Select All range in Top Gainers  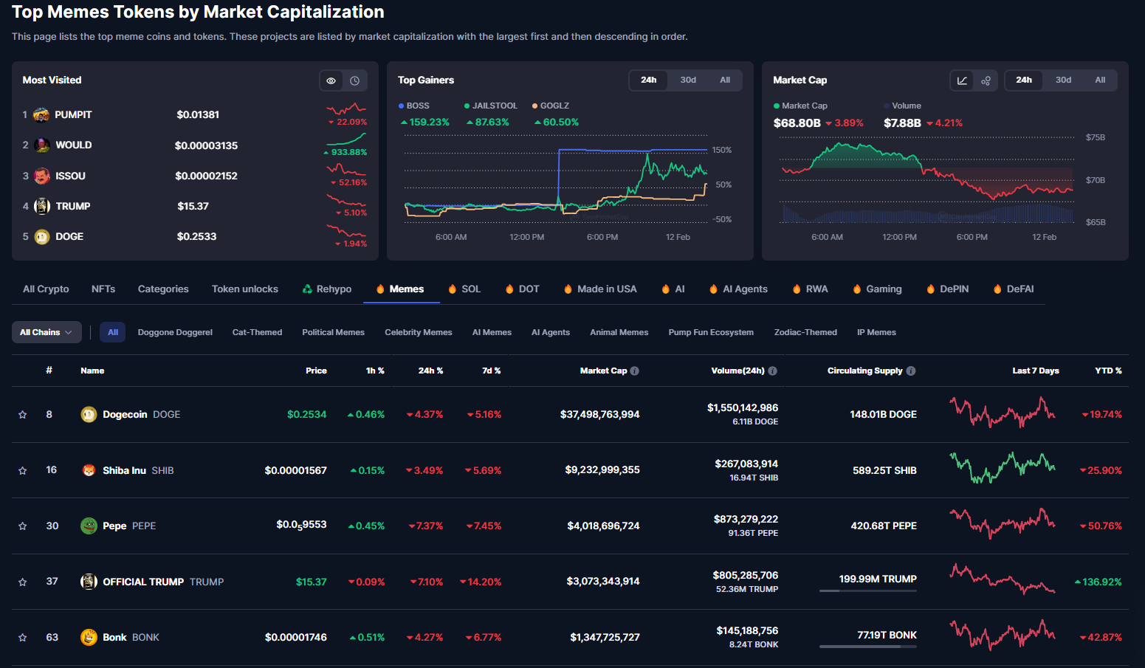pyautogui.click(x=725, y=80)
